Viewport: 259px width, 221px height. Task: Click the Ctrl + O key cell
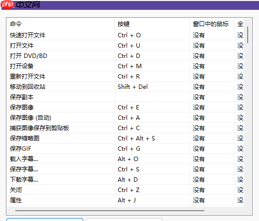click(x=153, y=35)
